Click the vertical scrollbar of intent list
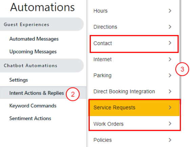The image size is (196, 147). 180,50
